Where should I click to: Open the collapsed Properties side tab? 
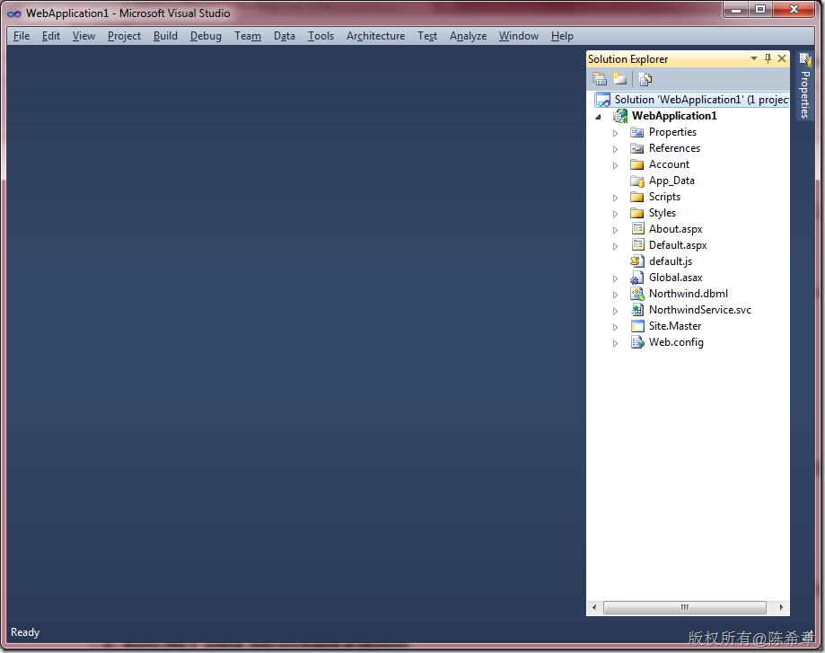805,86
